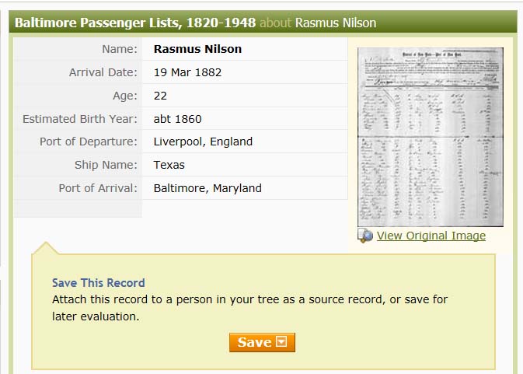
Task: Expand the Save button dropdown arrow
Action: [282, 342]
